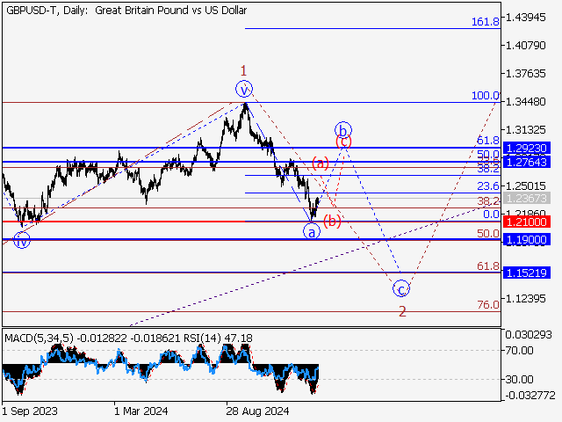Click the red '(a)' wave label
The width and height of the screenshot is (562, 422).
(x=320, y=163)
